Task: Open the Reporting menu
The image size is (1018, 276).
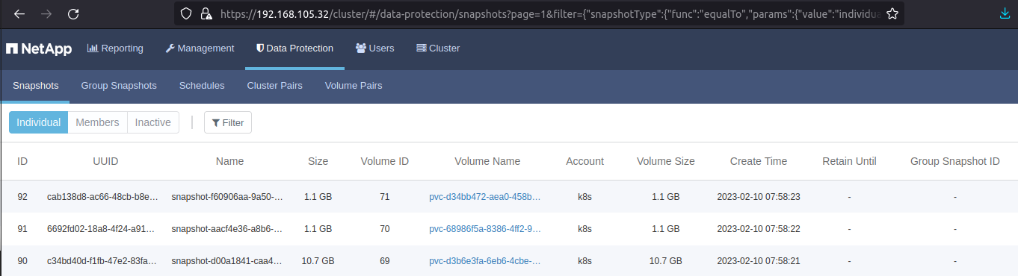Action: pyautogui.click(x=115, y=48)
